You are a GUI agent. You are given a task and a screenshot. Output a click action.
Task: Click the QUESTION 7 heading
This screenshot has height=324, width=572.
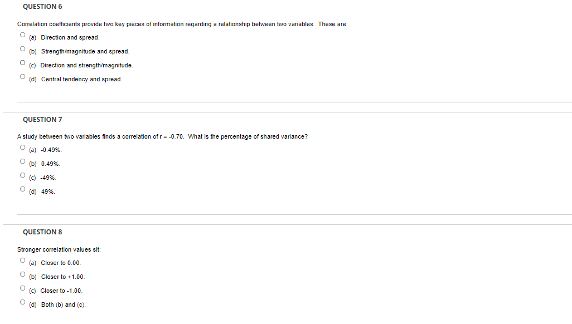42,119
